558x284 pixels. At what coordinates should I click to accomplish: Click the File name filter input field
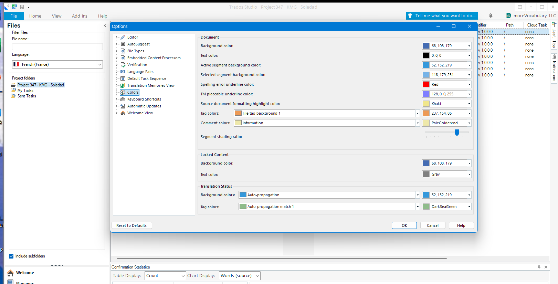[x=57, y=47]
